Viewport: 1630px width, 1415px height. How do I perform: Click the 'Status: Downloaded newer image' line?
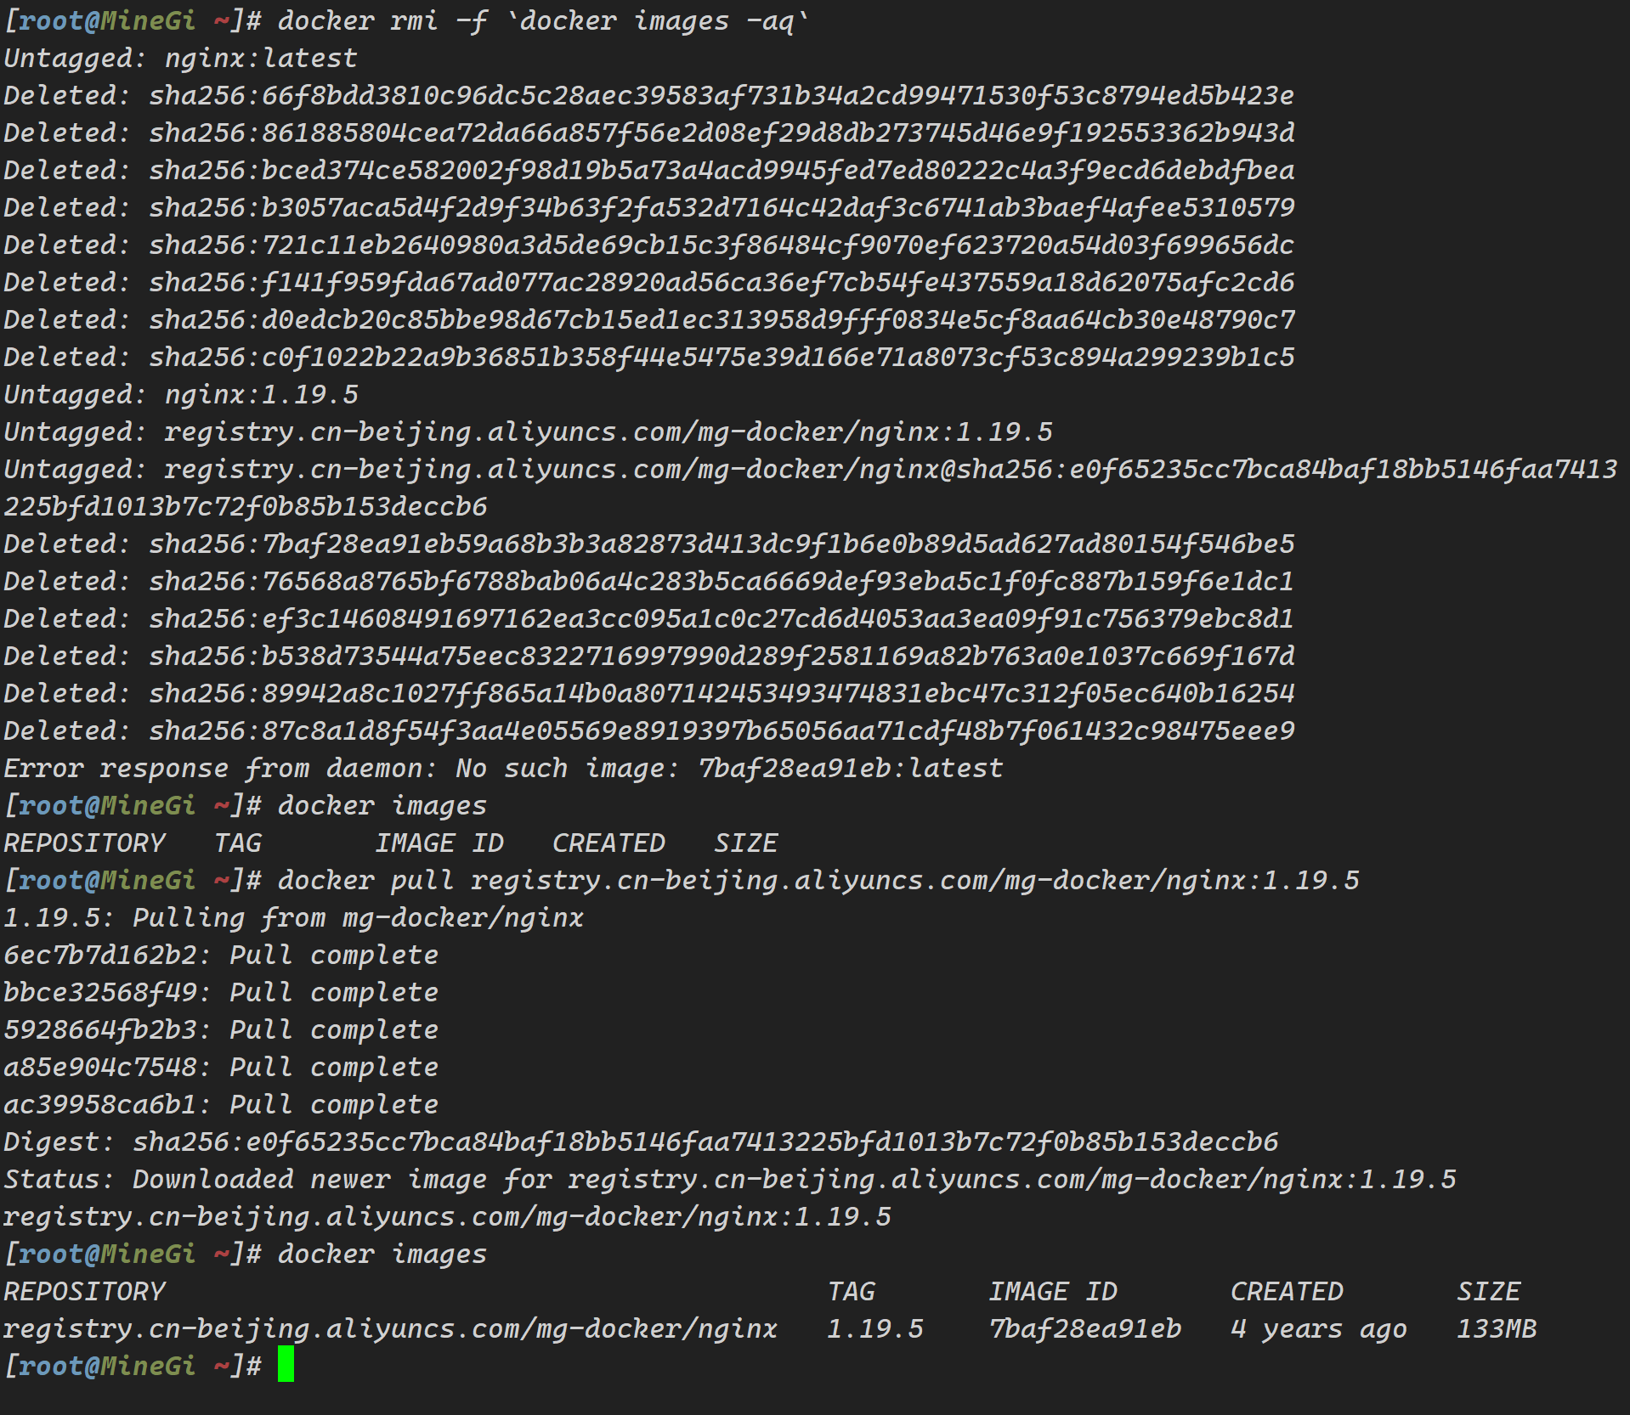click(x=729, y=1179)
